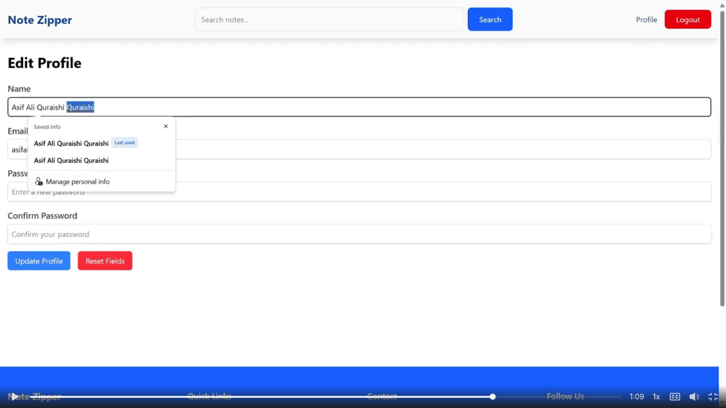This screenshot has height=408, width=726.
Task: Click the new password input field
Action: pos(359,192)
